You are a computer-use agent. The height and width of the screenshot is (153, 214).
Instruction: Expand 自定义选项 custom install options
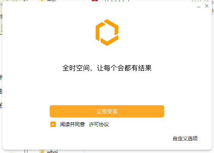click(x=185, y=138)
